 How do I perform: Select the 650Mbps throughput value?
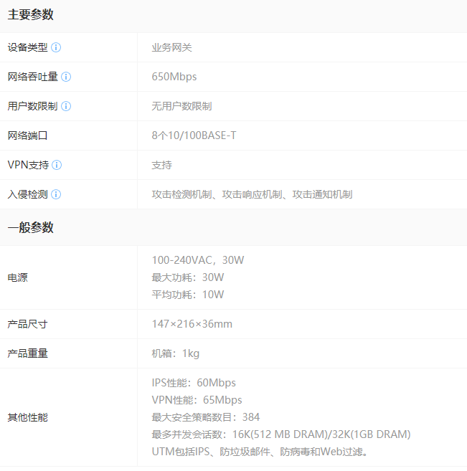click(x=174, y=77)
